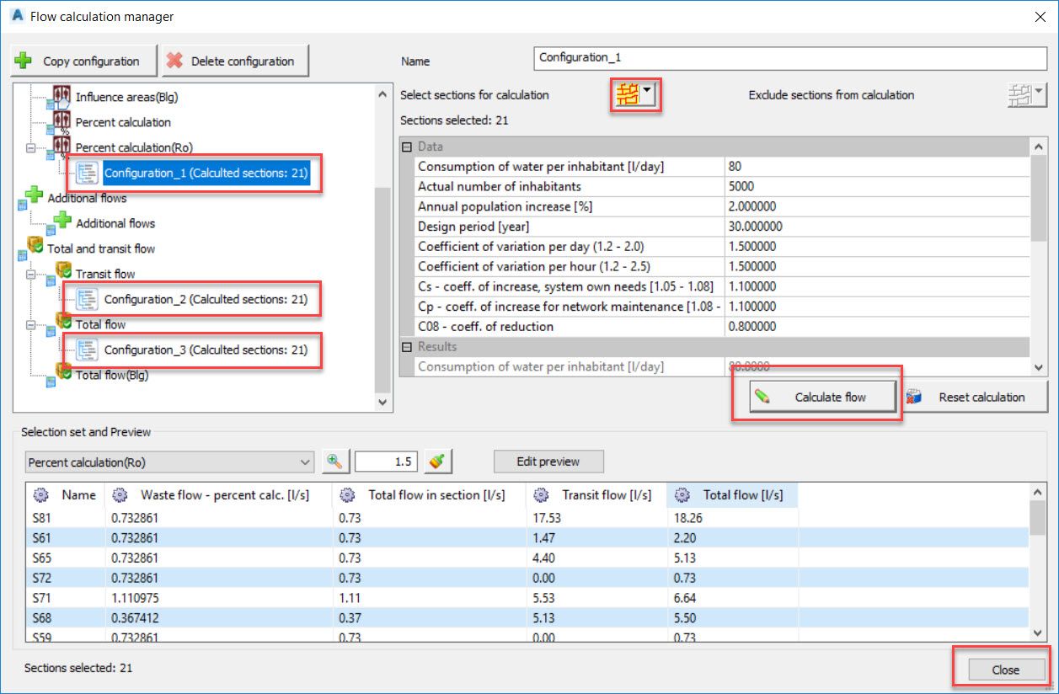Collapse the Percent calculation(Ro) tree node
Screen dimensions: 1059x694
click(x=31, y=147)
